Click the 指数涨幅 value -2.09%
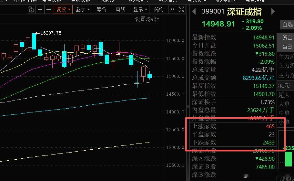 pyautogui.click(x=266, y=62)
